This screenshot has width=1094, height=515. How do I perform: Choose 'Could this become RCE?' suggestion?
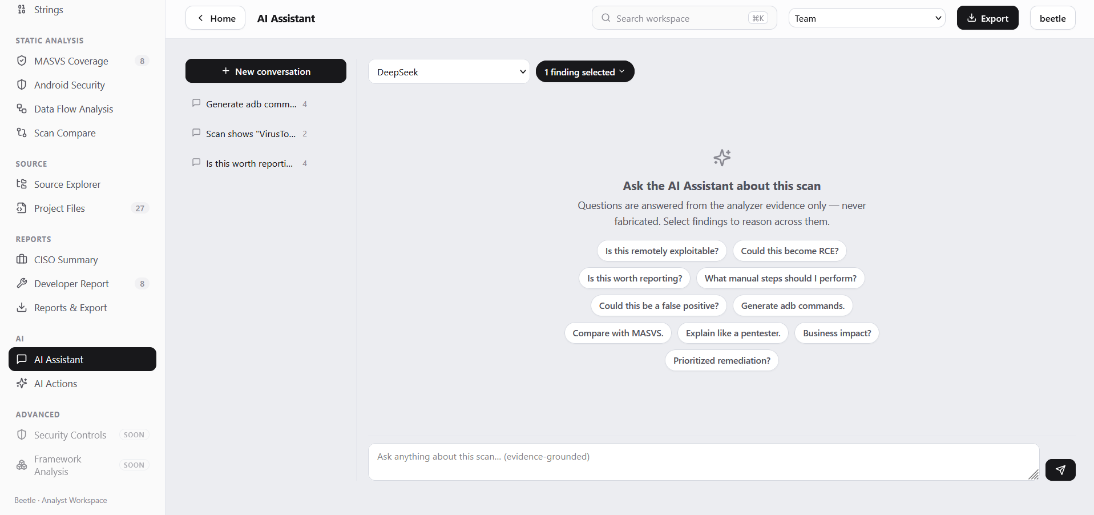coord(790,251)
